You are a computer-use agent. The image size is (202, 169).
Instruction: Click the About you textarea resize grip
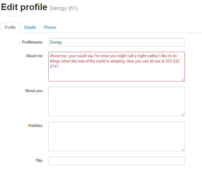183,114
